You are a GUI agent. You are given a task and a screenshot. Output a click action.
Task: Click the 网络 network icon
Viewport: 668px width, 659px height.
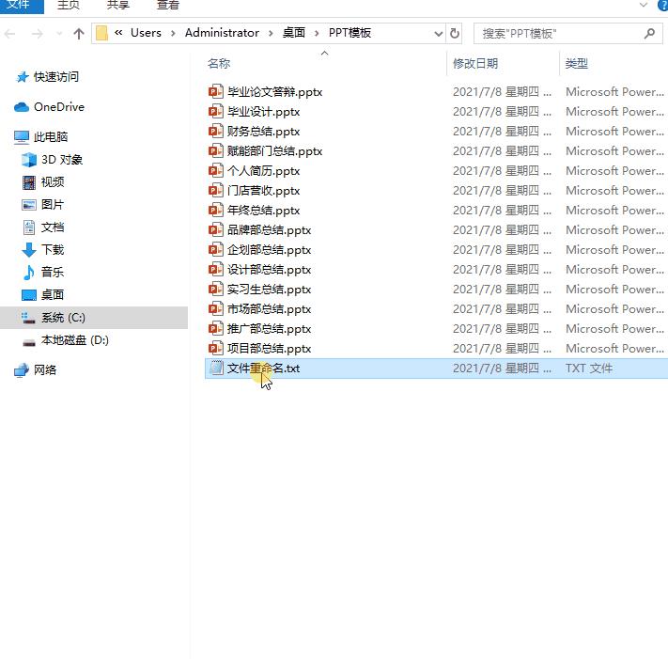point(22,370)
